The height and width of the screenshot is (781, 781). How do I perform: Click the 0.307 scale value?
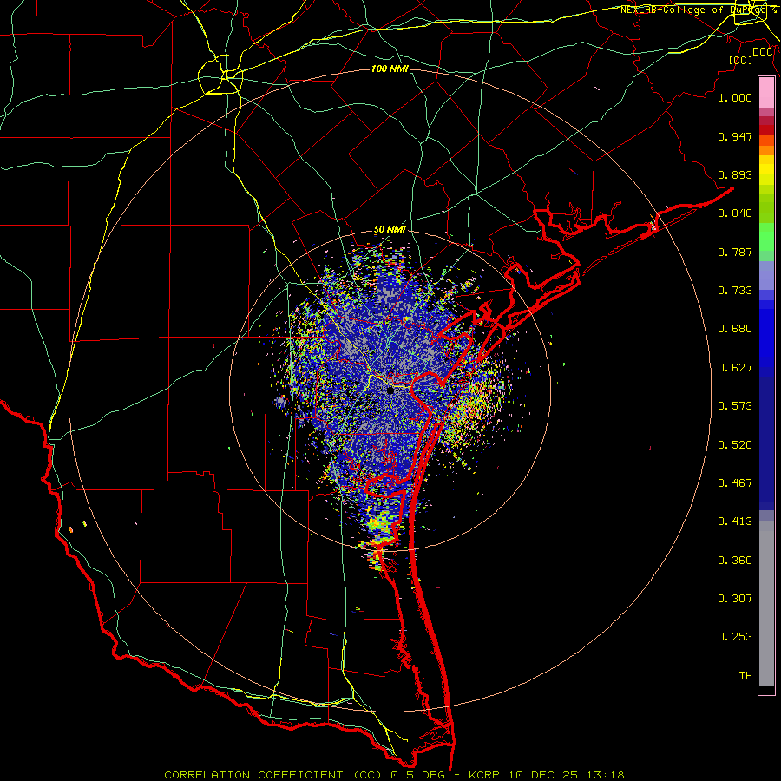[735, 598]
